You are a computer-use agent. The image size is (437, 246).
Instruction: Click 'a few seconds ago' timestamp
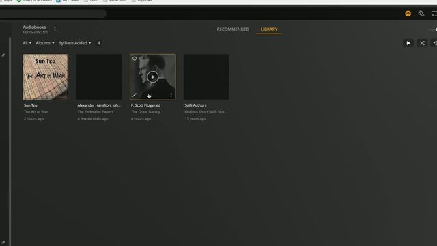pos(93,118)
